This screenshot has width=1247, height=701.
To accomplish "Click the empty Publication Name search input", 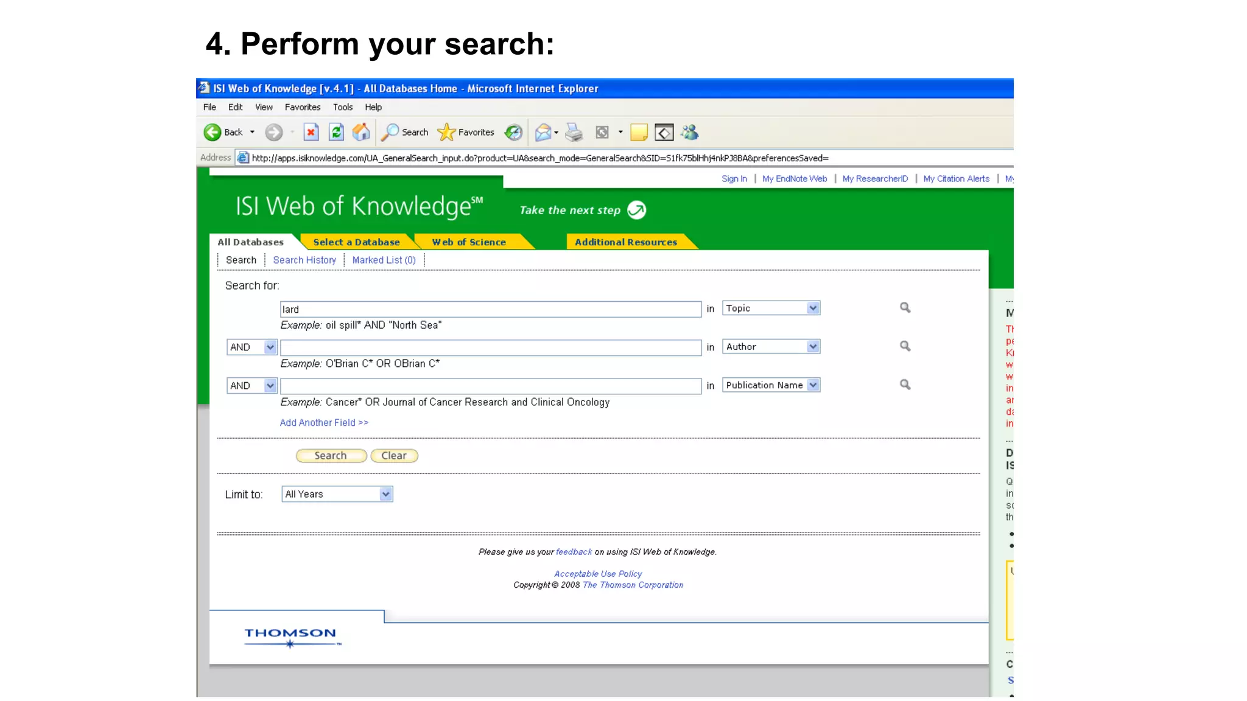I will coord(491,386).
